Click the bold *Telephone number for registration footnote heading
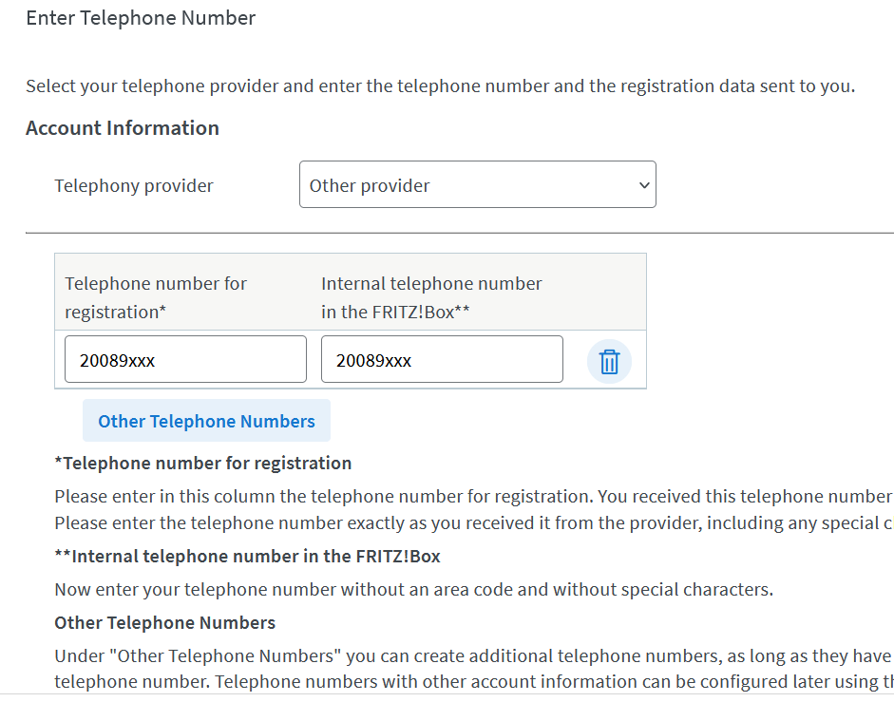The height and width of the screenshot is (702, 894). coord(203,463)
